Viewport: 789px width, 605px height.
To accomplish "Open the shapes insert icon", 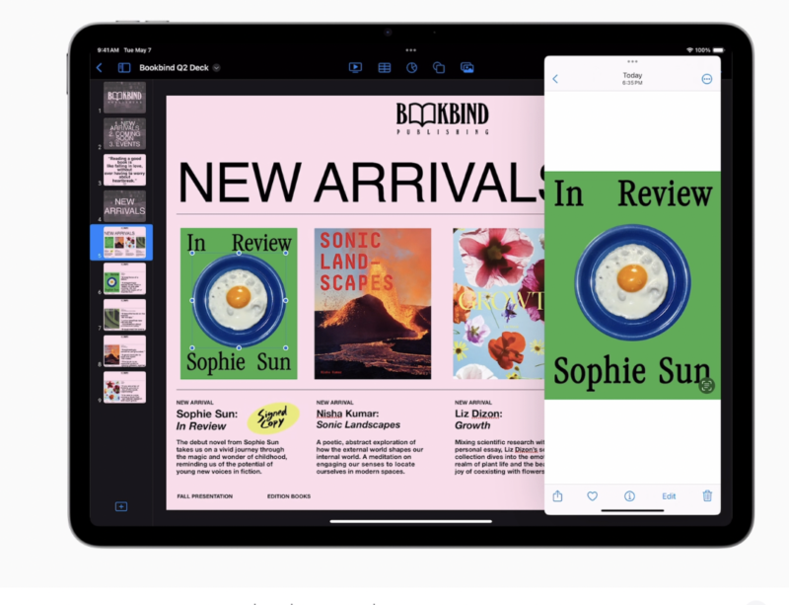I will pos(439,67).
